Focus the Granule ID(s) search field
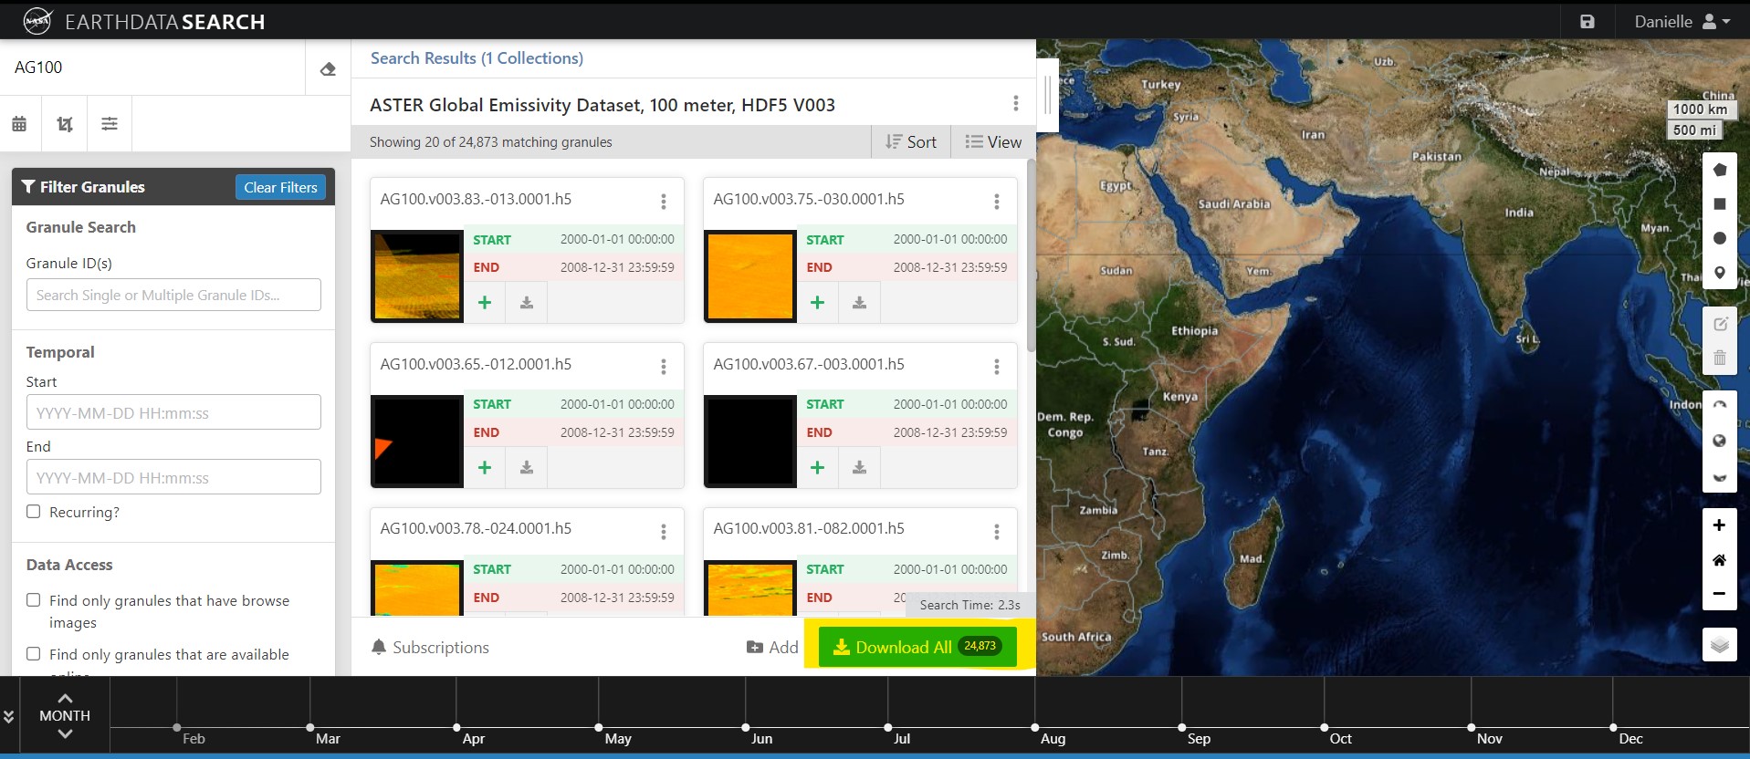Viewport: 1750px width, 759px height. tap(173, 295)
